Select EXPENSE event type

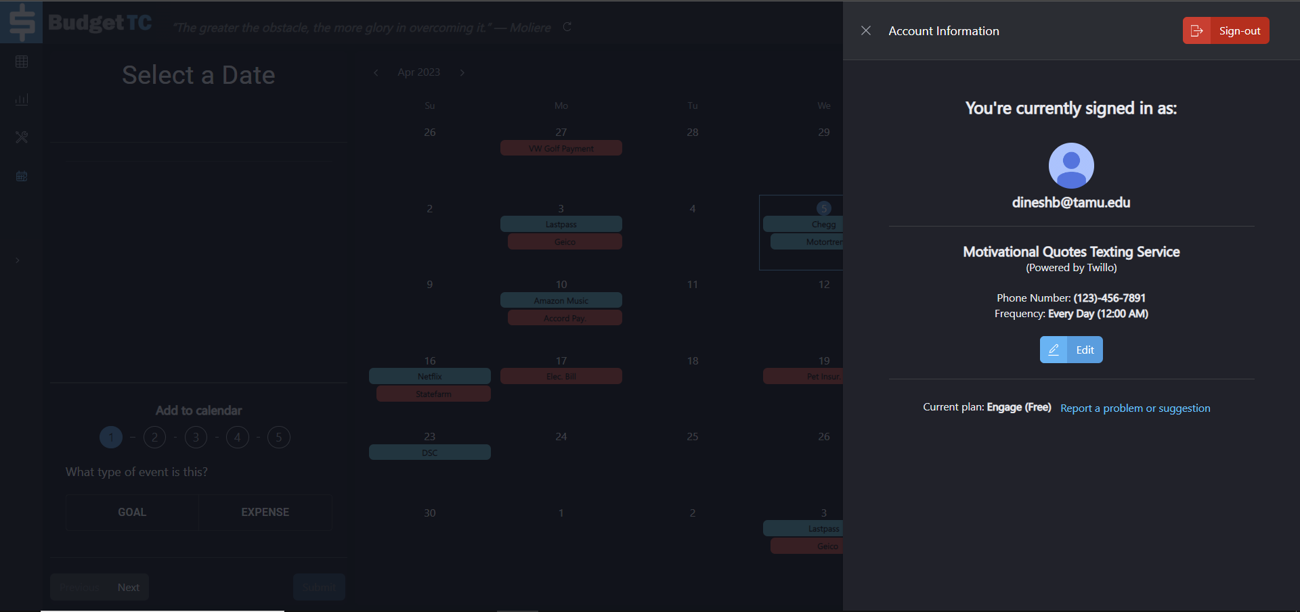click(x=265, y=512)
